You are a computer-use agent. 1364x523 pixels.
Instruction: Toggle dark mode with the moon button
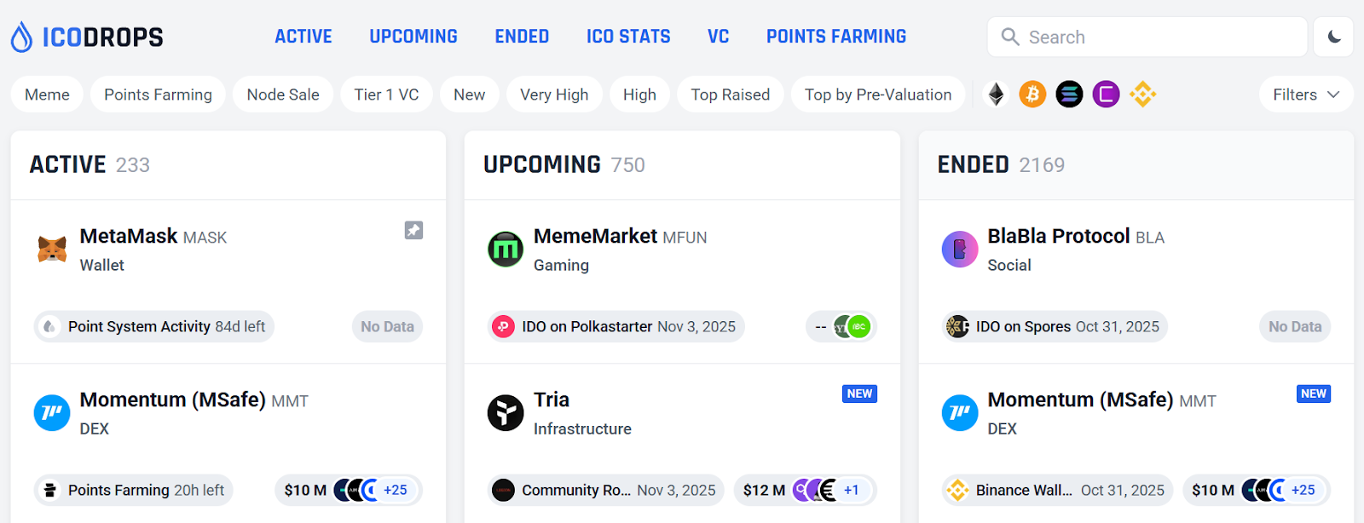(x=1334, y=37)
